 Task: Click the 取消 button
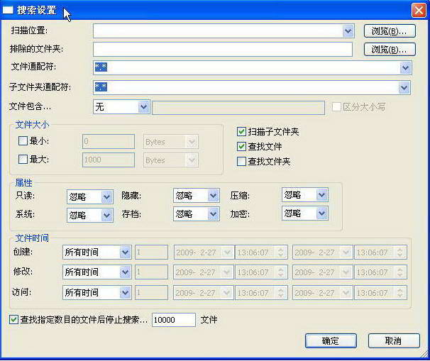point(394,341)
